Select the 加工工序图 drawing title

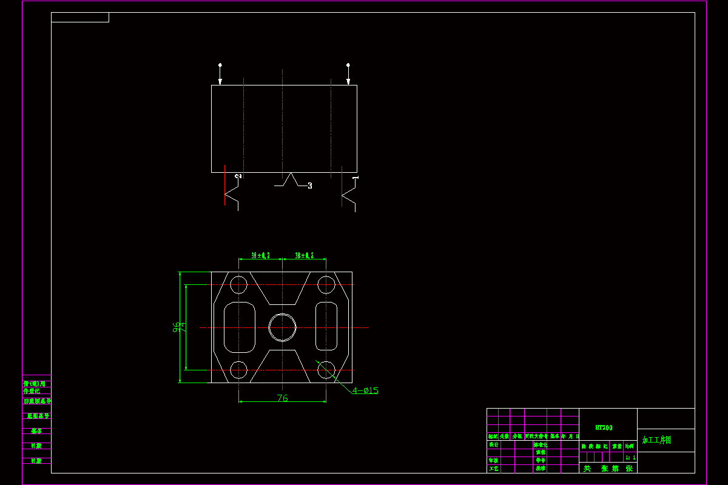(x=656, y=440)
